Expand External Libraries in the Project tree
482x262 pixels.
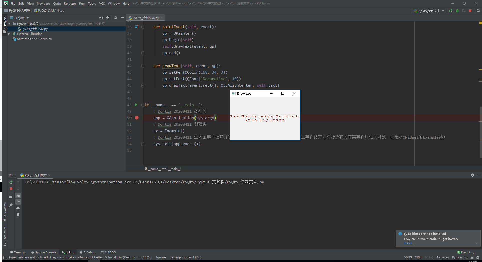pos(9,34)
